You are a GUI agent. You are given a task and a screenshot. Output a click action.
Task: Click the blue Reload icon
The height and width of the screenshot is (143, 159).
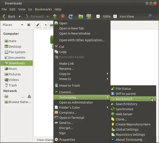[x=71, y=16]
